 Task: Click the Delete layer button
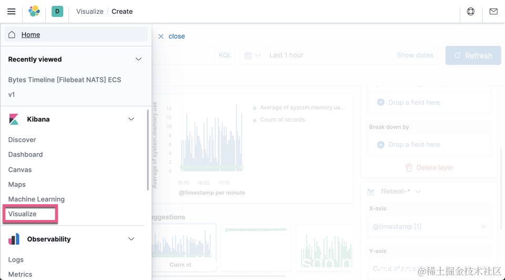pyautogui.click(x=429, y=167)
